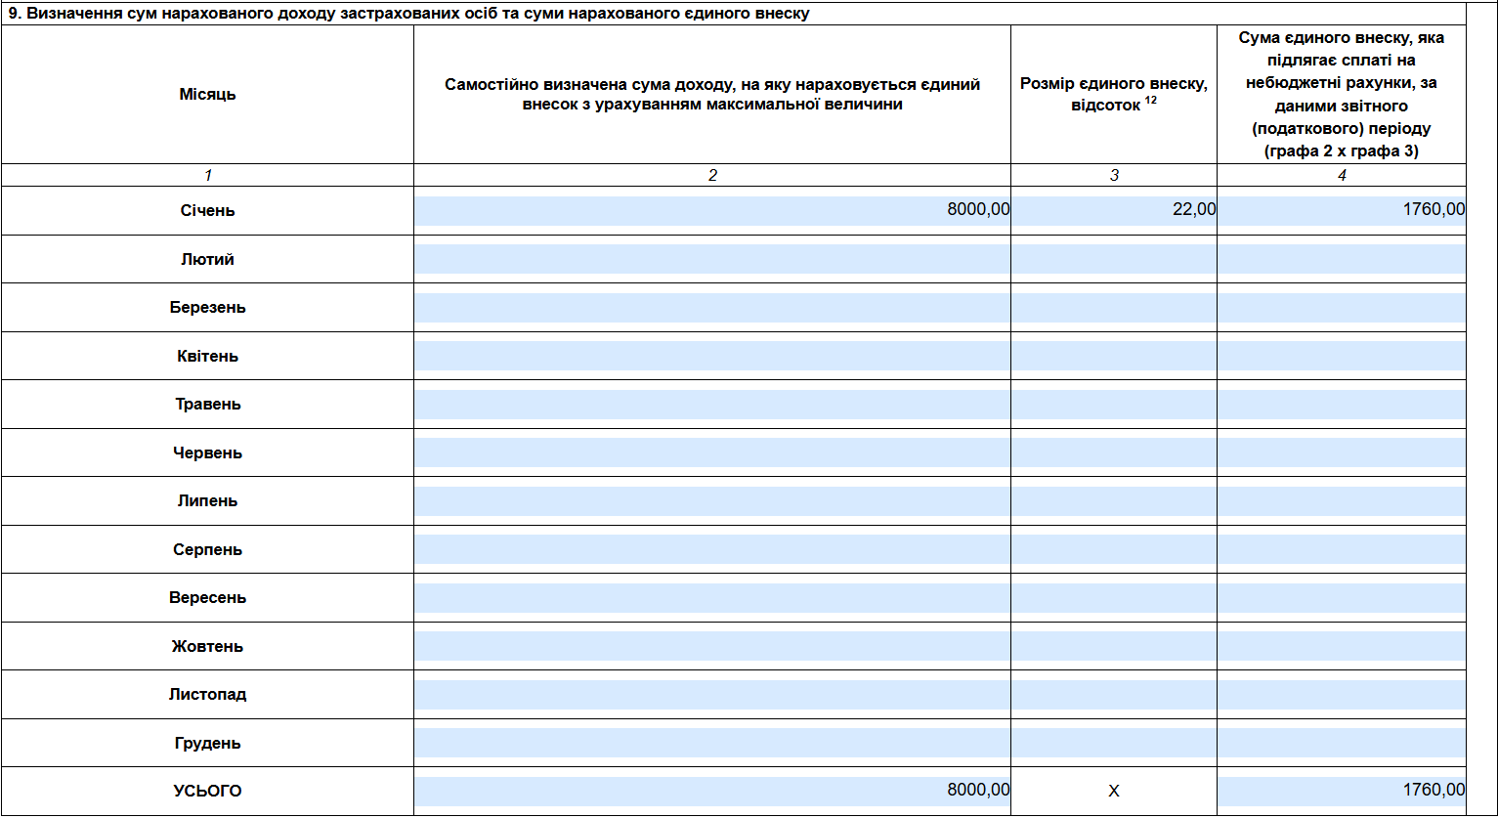Open footnote 12 next to відсоток

[1150, 100]
